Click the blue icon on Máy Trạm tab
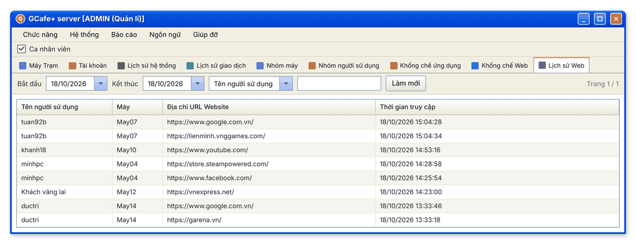This screenshot has height=244, width=636. (x=23, y=66)
